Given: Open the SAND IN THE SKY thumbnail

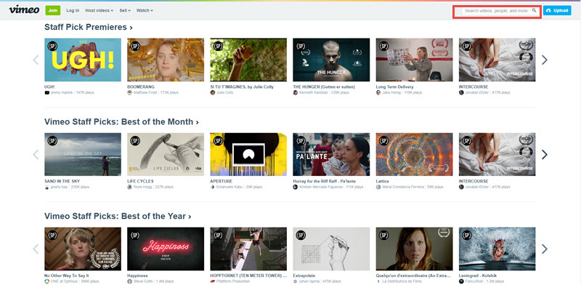Looking at the screenshot, I should (x=83, y=154).
